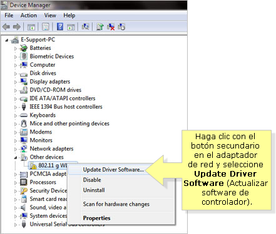The width and height of the screenshot is (276, 234).
Task: Select the Disk drives label
Action: [43, 73]
